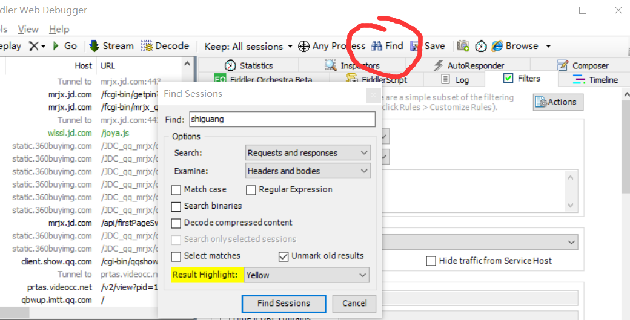This screenshot has height=320, width=630.
Task: Open the Actions button in Filters
Action: coord(558,102)
